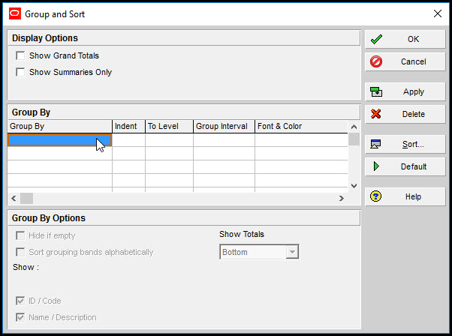Click the first empty Group By cell
The width and height of the screenshot is (452, 336).
point(59,139)
